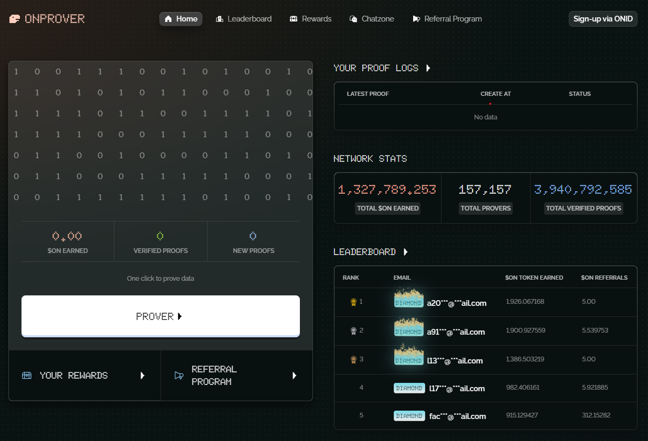Open Referral Program panel via right arrow
This screenshot has height=441, width=648.
(295, 376)
